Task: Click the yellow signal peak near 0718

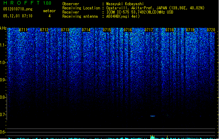Action: 167,137
